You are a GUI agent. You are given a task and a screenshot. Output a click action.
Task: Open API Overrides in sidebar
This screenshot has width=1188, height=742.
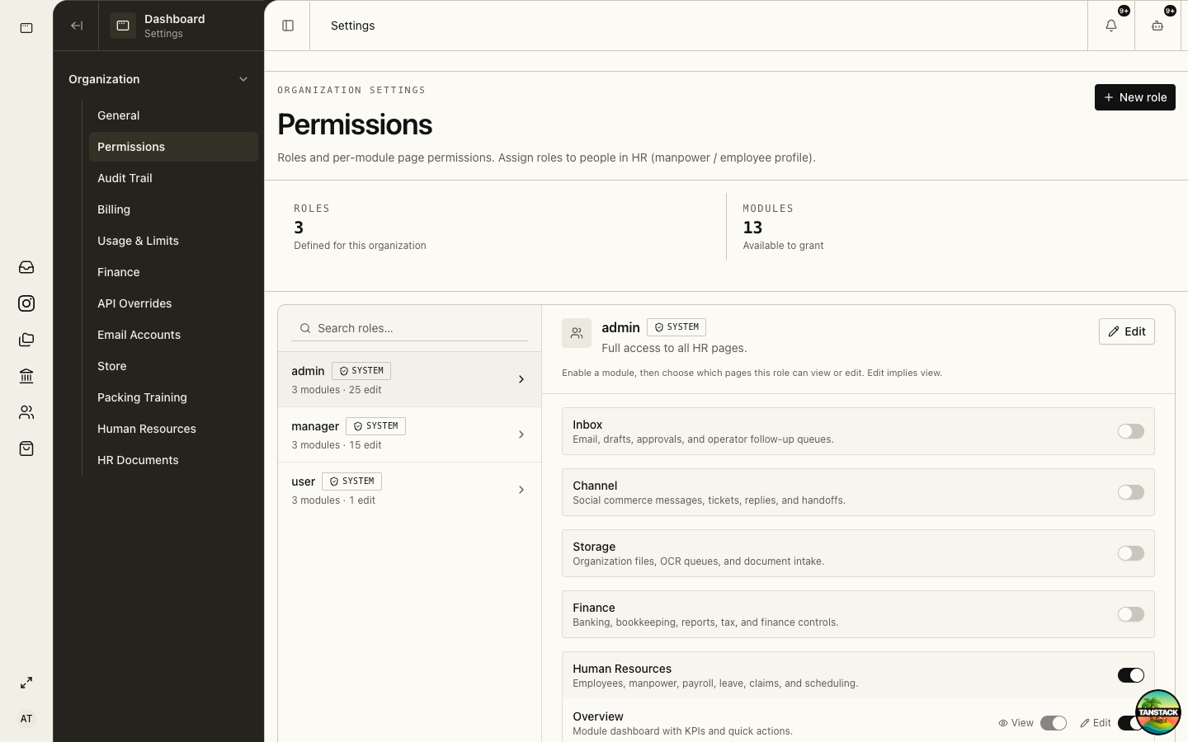click(173, 303)
